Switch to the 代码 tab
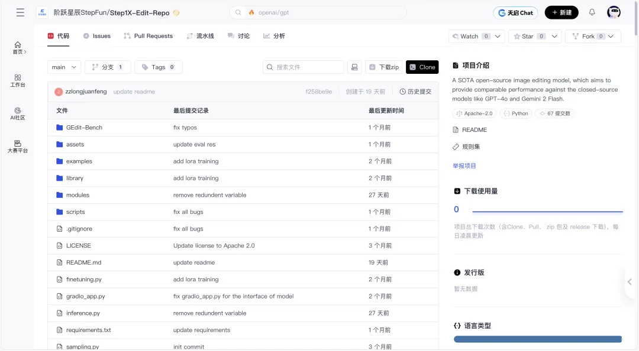639x351 pixels. [x=58, y=36]
